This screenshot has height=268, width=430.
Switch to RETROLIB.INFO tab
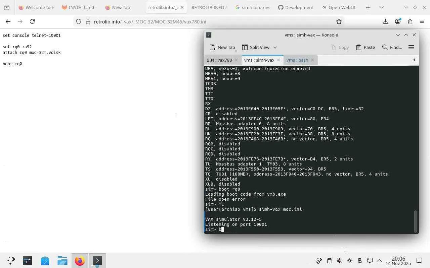pyautogui.click(x=209, y=7)
